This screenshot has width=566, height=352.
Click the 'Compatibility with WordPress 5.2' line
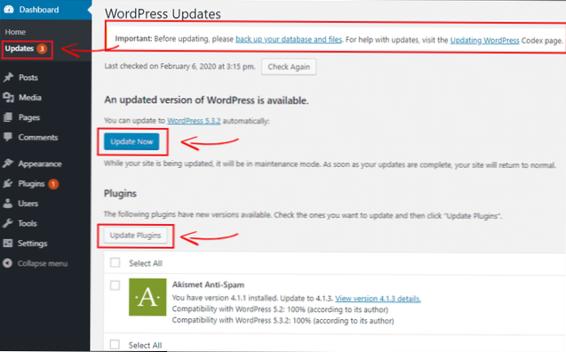pos(280,309)
